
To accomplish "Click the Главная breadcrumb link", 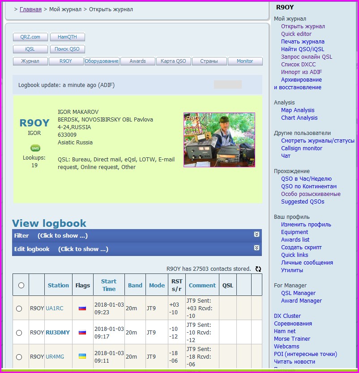I will [x=30, y=9].
